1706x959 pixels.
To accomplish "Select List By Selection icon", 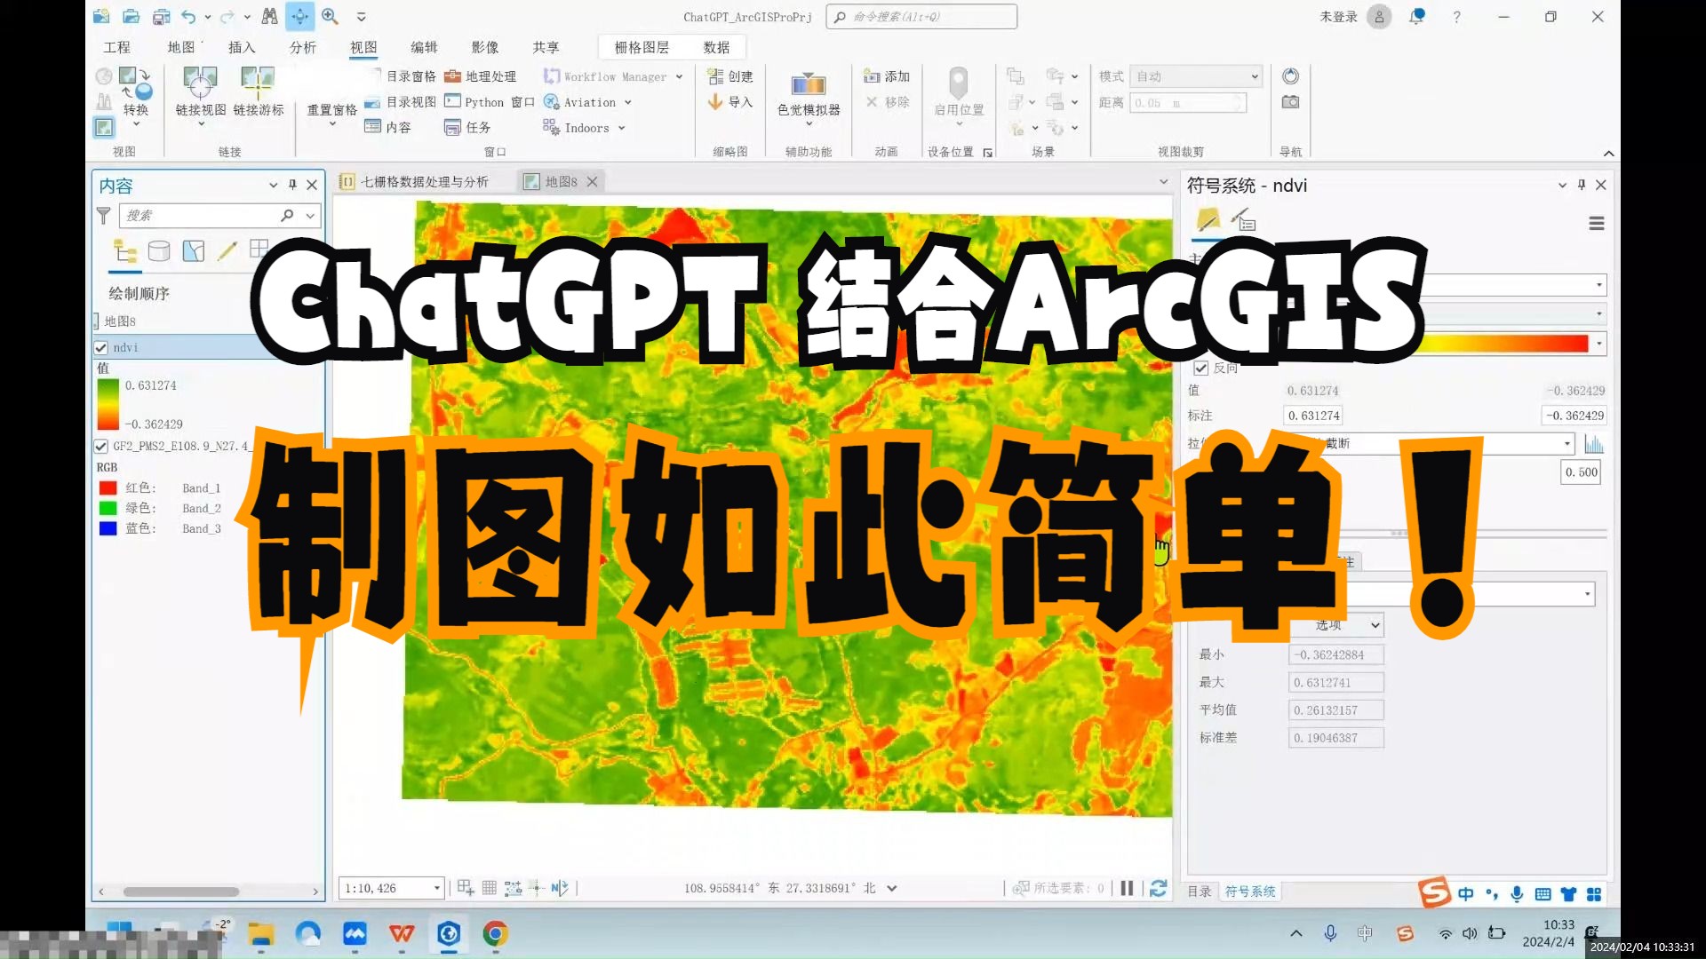I will tap(193, 251).
